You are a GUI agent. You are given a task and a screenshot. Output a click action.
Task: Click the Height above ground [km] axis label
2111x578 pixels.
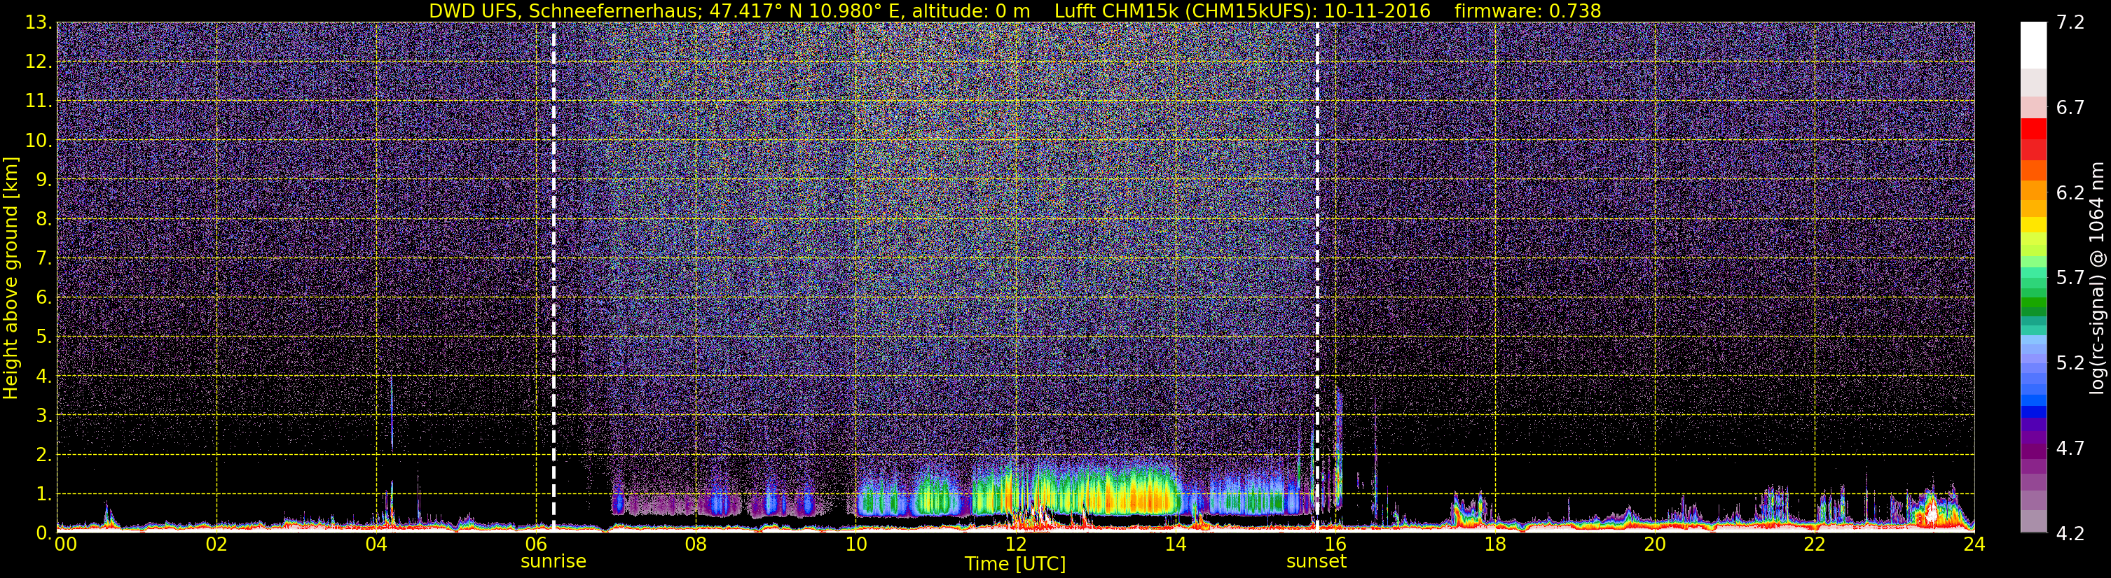pos(11,278)
